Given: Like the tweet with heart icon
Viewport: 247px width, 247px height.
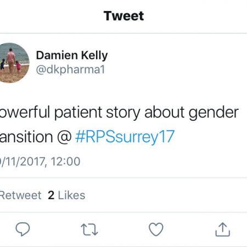Looking at the screenshot, I should click(x=156, y=229).
